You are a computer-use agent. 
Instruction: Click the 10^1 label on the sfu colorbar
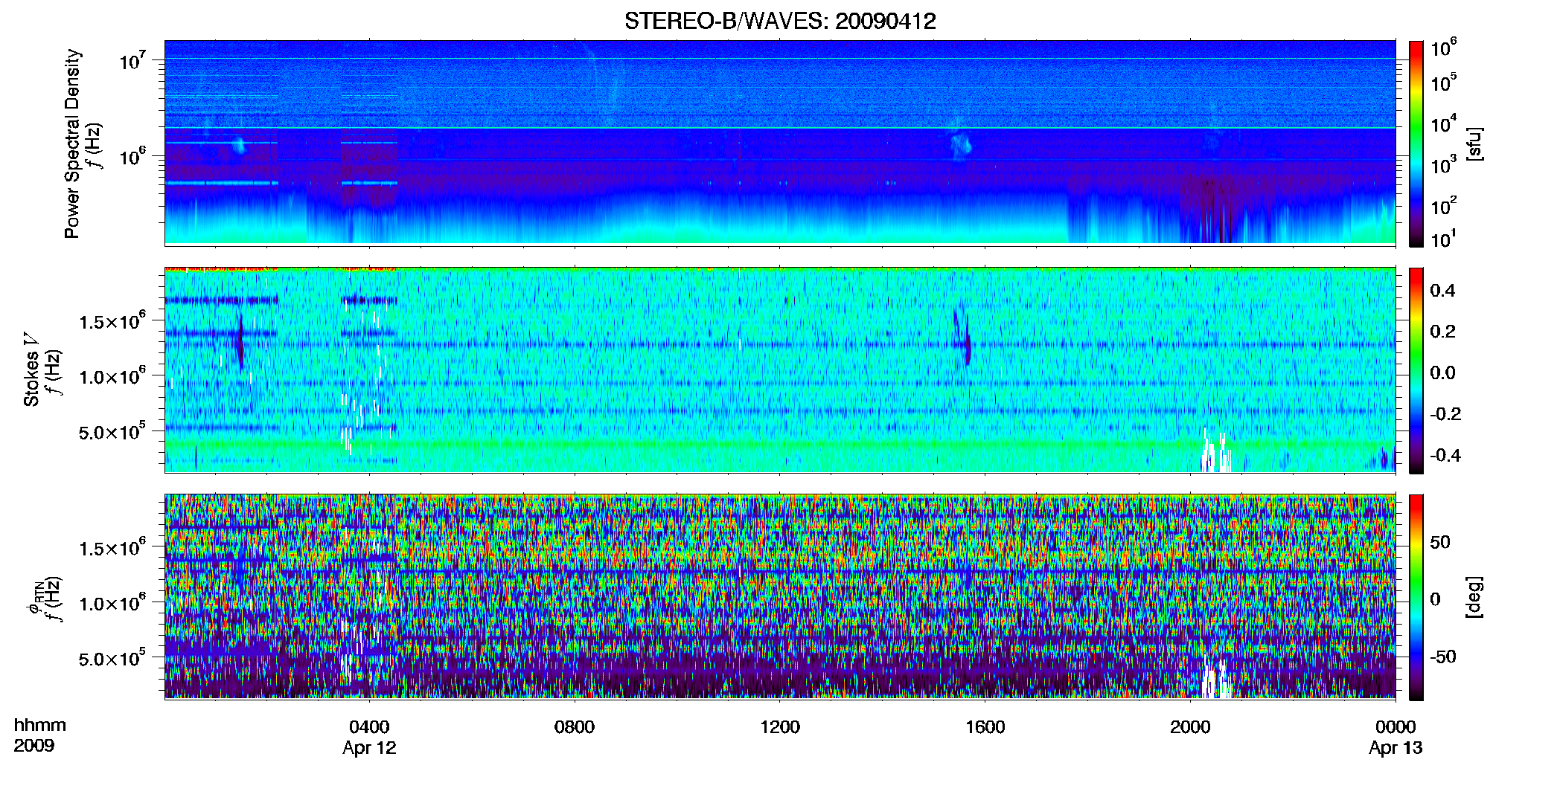[1444, 239]
